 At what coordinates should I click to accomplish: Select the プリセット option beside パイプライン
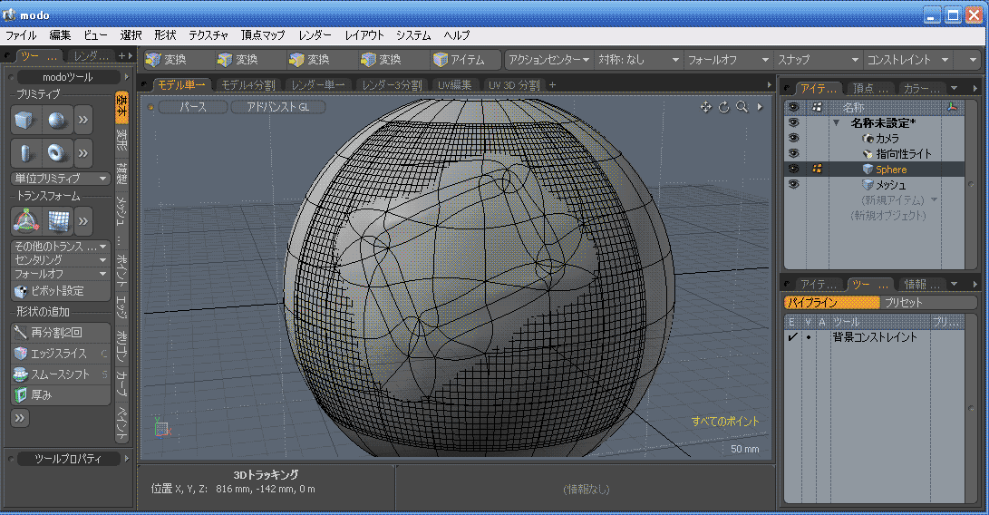[903, 303]
